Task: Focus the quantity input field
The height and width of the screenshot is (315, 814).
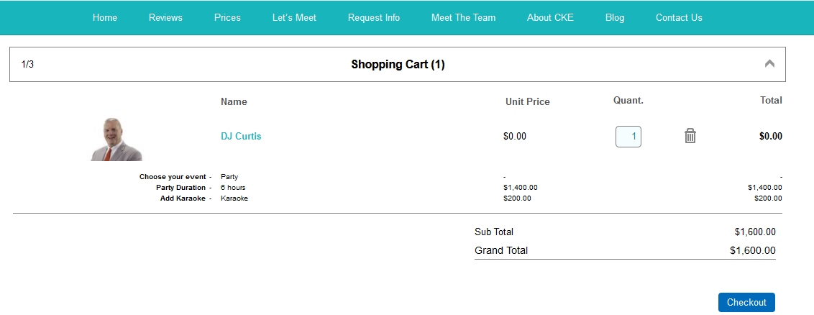Action: 628,136
